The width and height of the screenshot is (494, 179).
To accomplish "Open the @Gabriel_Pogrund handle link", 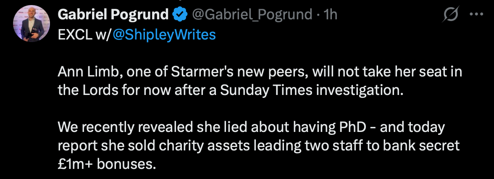I will [x=252, y=15].
